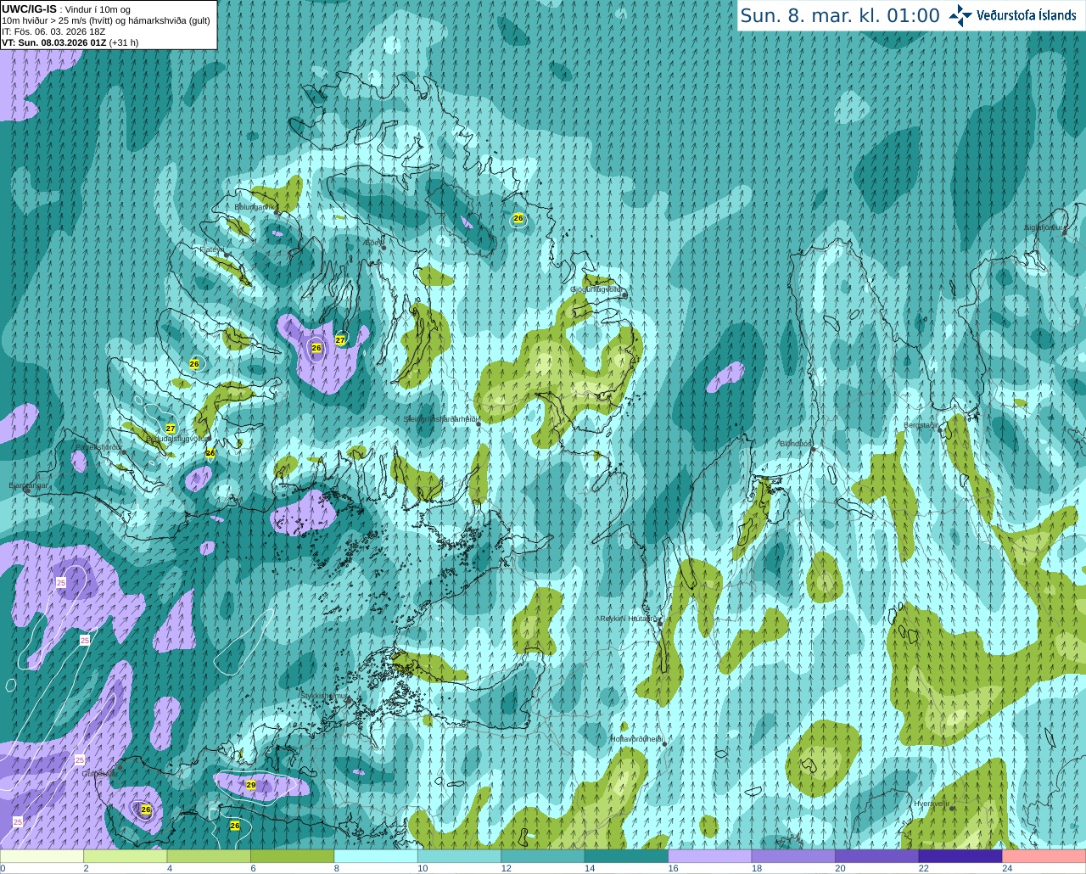The height and width of the screenshot is (874, 1086).
Task: Click the Veðurstofa Íslands name text
Action: (x=1026, y=15)
